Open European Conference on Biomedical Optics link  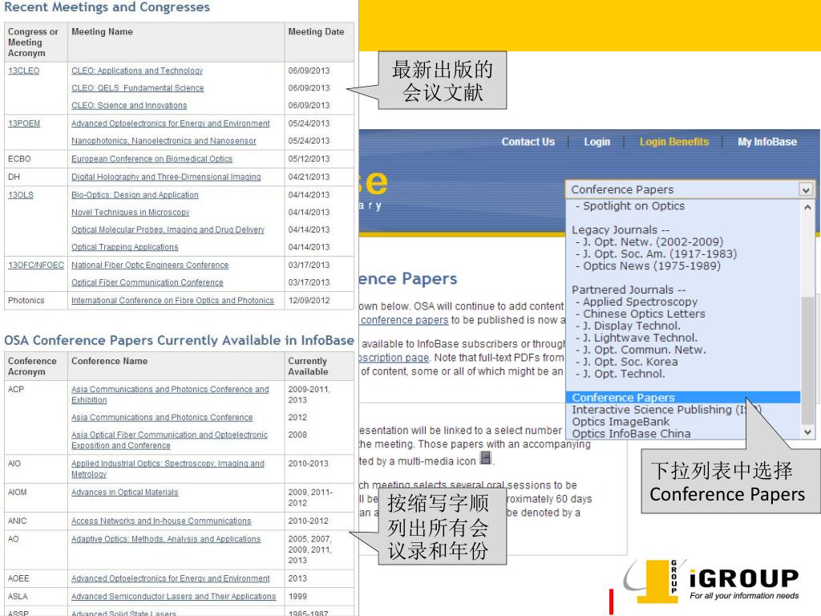click(152, 159)
